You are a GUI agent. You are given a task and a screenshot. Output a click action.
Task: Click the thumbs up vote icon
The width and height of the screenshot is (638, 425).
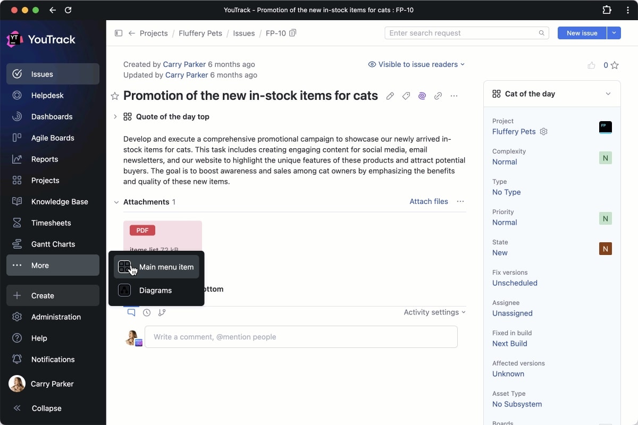pyautogui.click(x=591, y=65)
